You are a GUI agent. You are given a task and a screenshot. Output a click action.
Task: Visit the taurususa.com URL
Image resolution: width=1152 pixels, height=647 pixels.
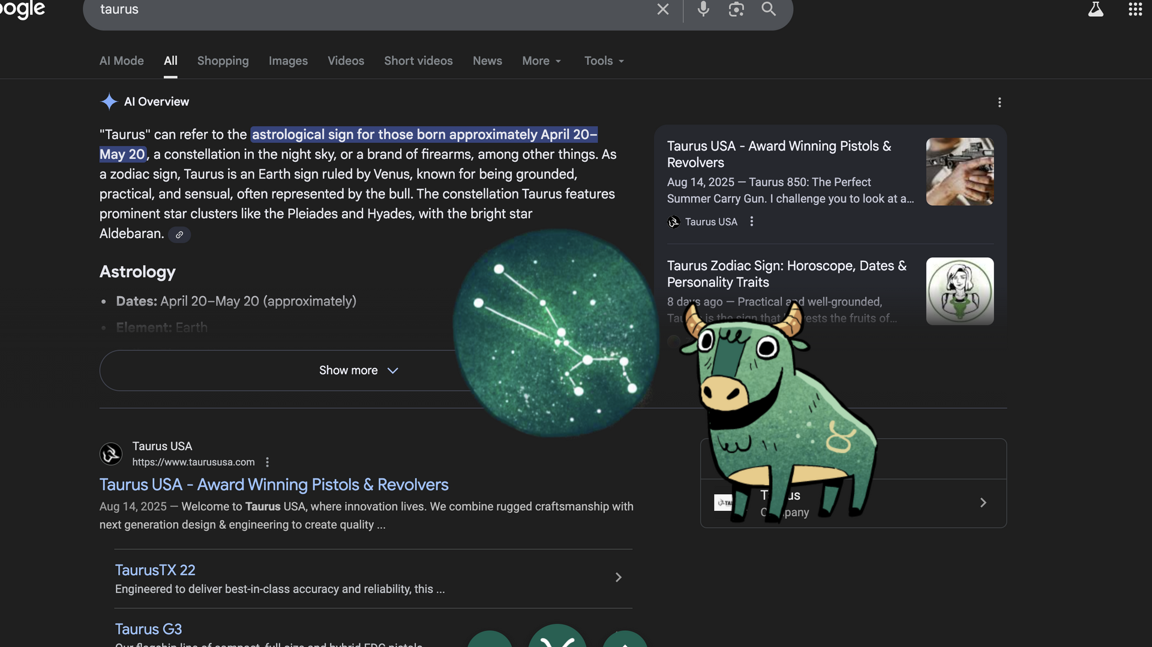[193, 462]
